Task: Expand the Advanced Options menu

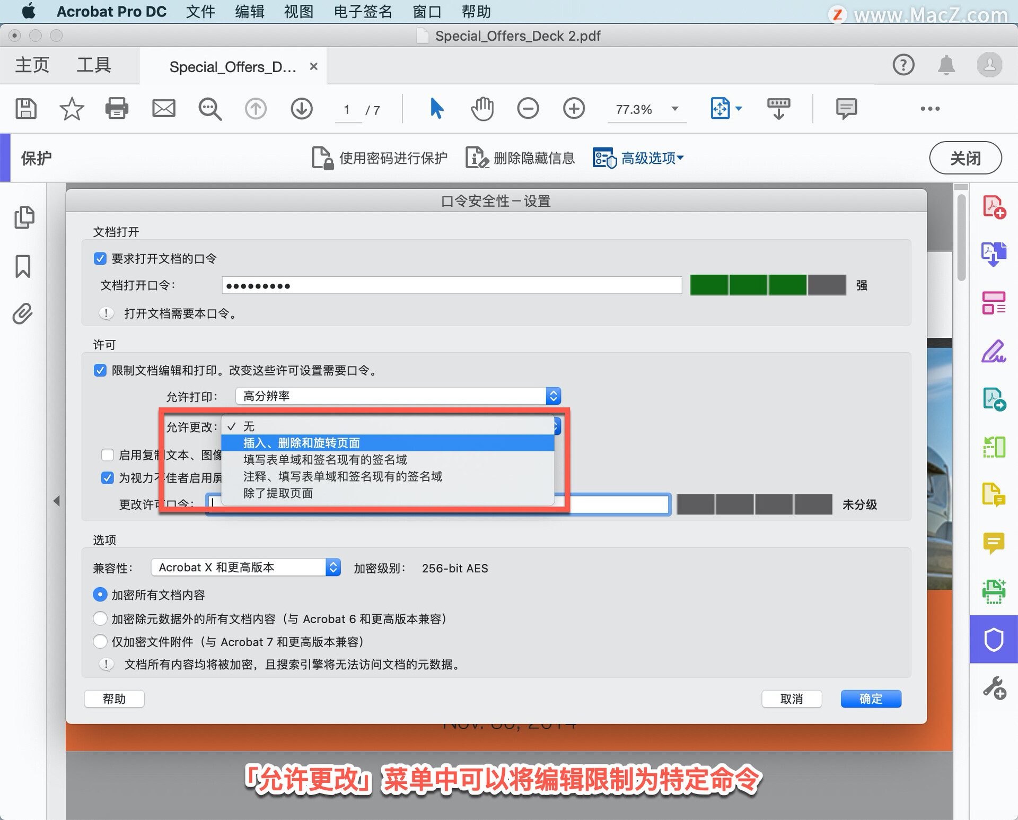Action: click(x=638, y=158)
